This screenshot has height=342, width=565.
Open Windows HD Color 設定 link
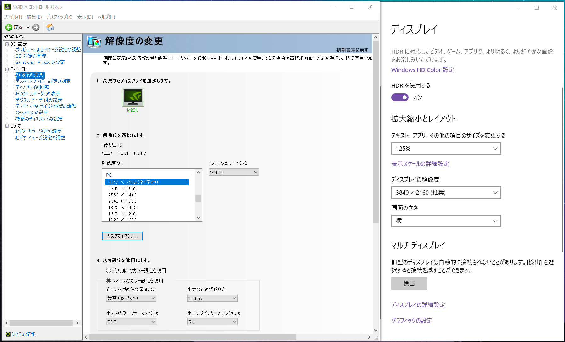(422, 70)
